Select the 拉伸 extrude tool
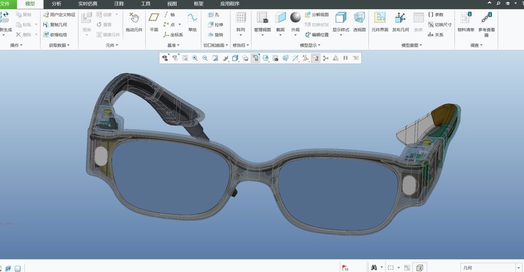Screen dimensions: 524x272 pos(215,24)
